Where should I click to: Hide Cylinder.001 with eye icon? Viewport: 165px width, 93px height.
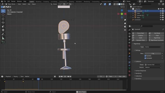[x=161, y=15]
